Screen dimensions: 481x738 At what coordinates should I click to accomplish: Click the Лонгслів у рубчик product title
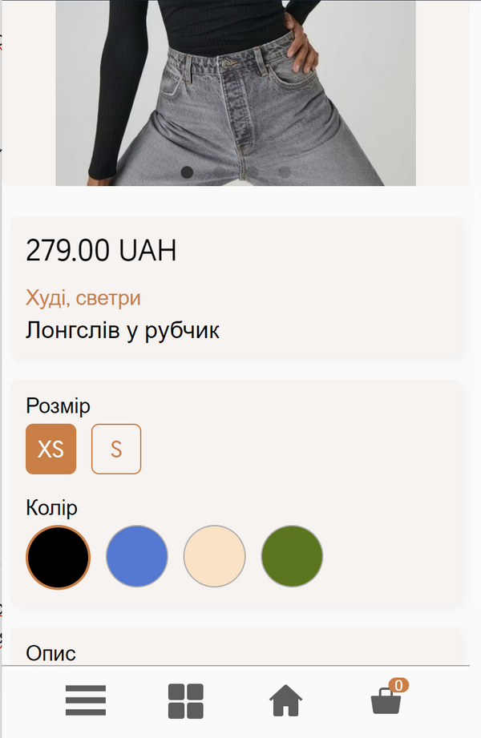123,330
